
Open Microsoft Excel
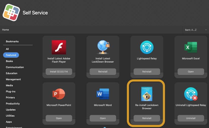[191, 72]
